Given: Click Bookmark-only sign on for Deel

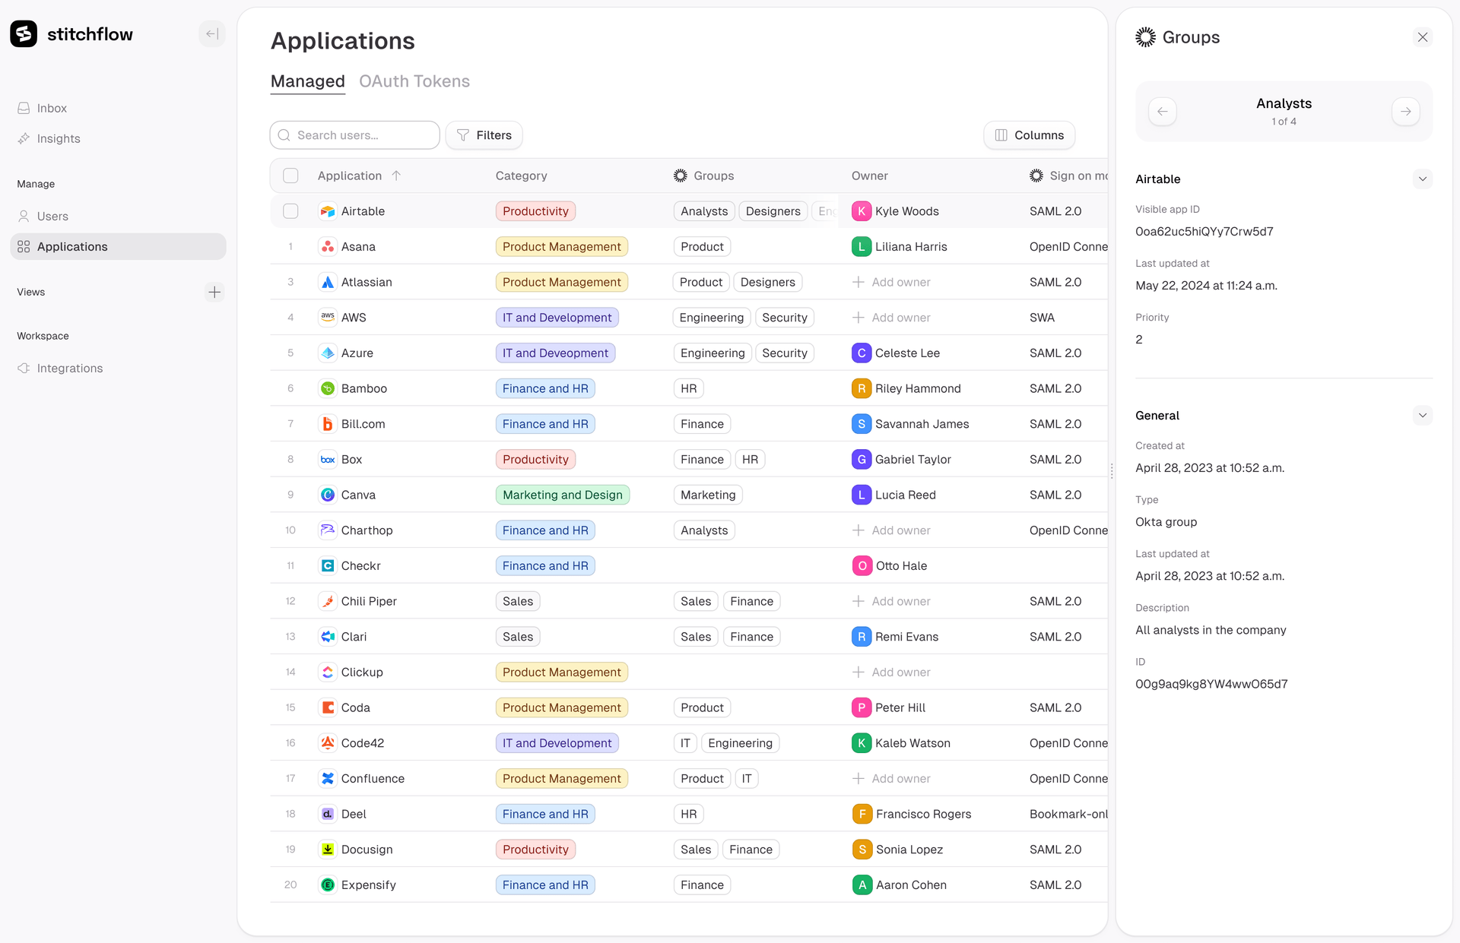Looking at the screenshot, I should click(1068, 814).
